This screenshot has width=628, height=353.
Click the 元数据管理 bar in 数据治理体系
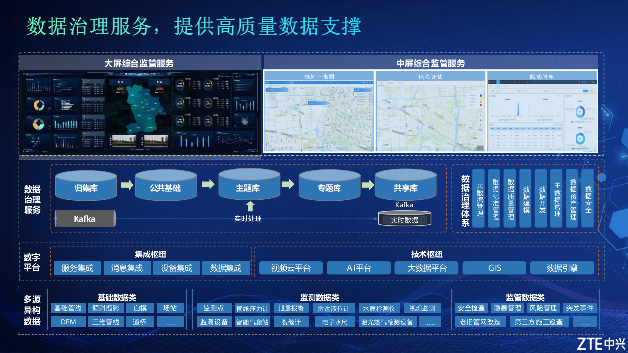pos(478,199)
